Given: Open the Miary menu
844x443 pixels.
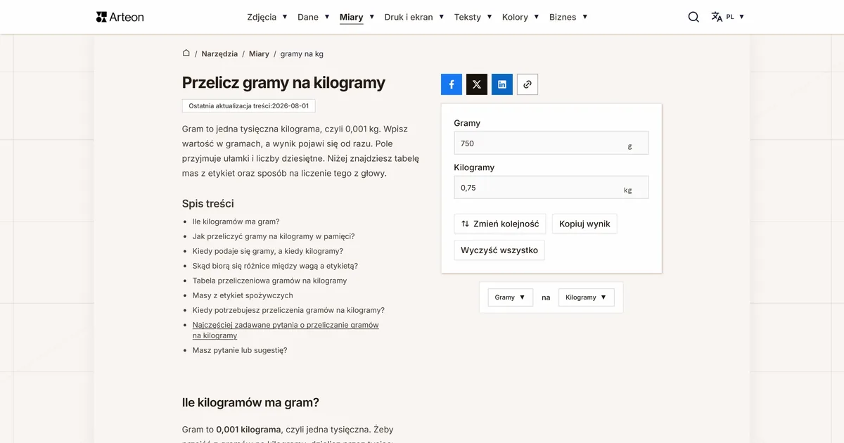Looking at the screenshot, I should [x=357, y=17].
